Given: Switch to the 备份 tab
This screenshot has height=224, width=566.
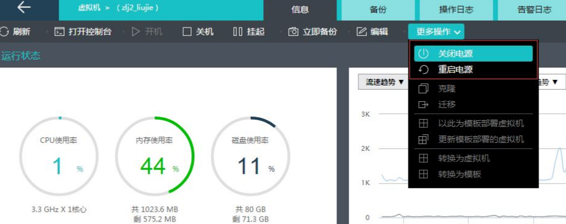Looking at the screenshot, I should (x=378, y=10).
